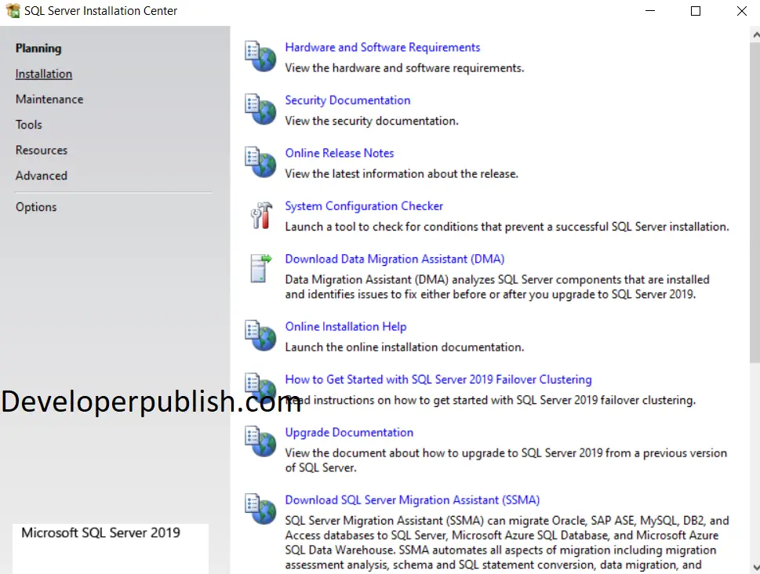Close the SQL Server Installation Center window
The width and height of the screenshot is (760, 574).
[x=742, y=11]
